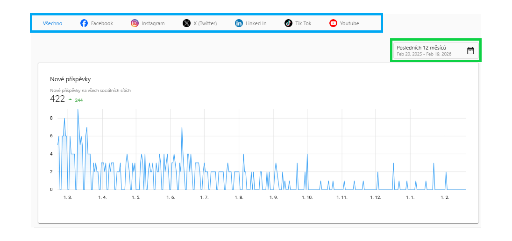Click the y-axis label 6

pyautogui.click(x=51, y=136)
